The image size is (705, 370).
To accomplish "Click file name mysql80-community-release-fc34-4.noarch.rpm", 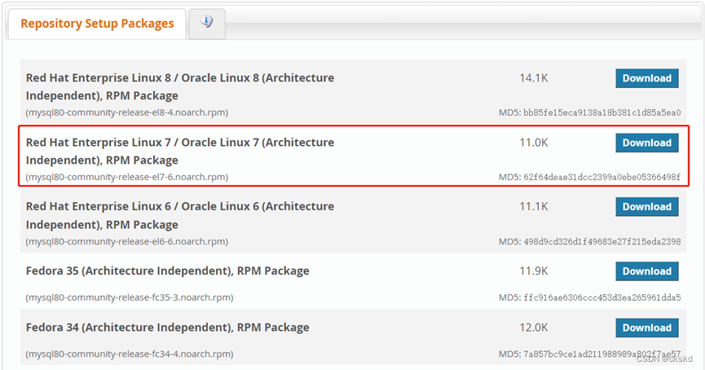I will coord(130,354).
